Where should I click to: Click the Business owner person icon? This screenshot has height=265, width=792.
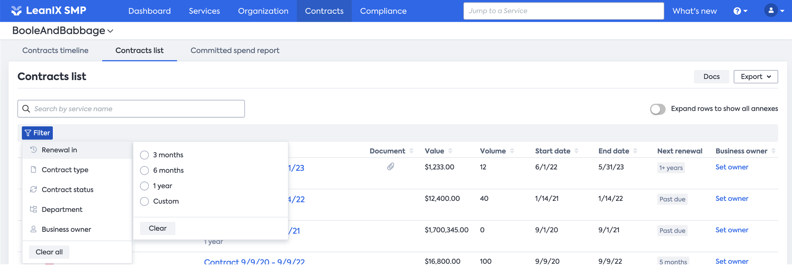pyautogui.click(x=33, y=229)
